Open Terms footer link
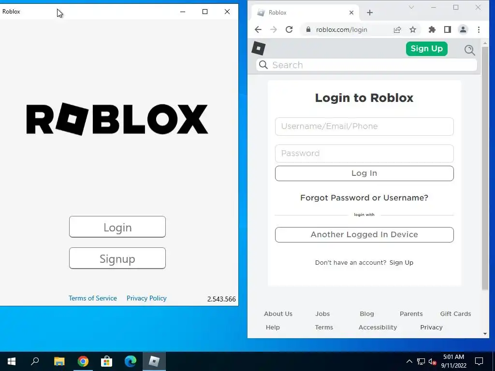 point(324,328)
